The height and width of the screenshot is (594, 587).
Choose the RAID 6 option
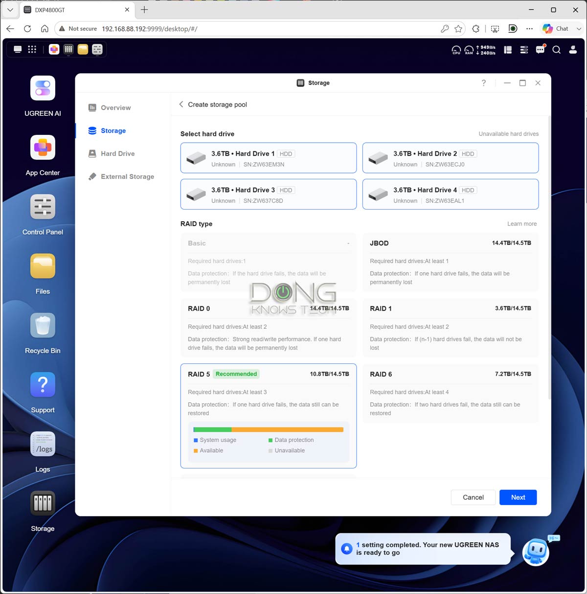[451, 393]
